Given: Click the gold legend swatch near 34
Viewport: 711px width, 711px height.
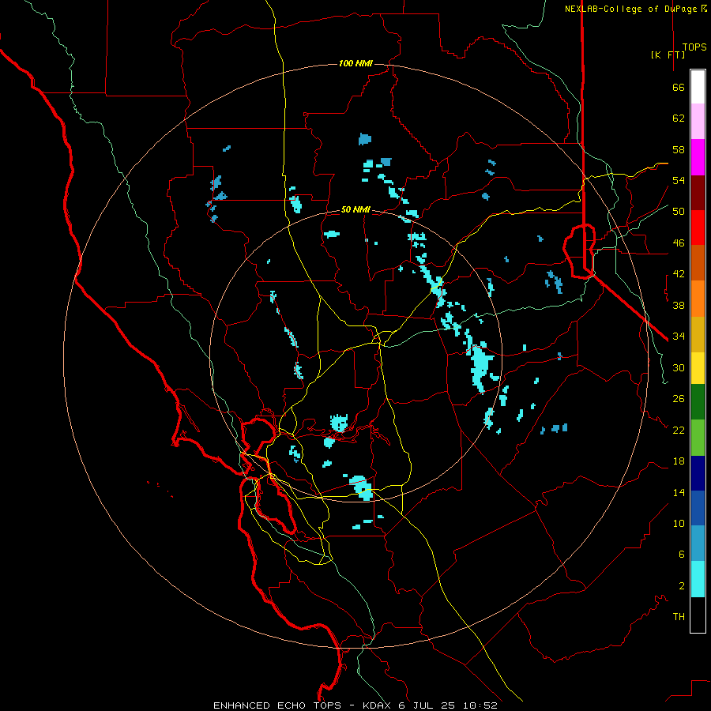Looking at the screenshot, I should [698, 334].
